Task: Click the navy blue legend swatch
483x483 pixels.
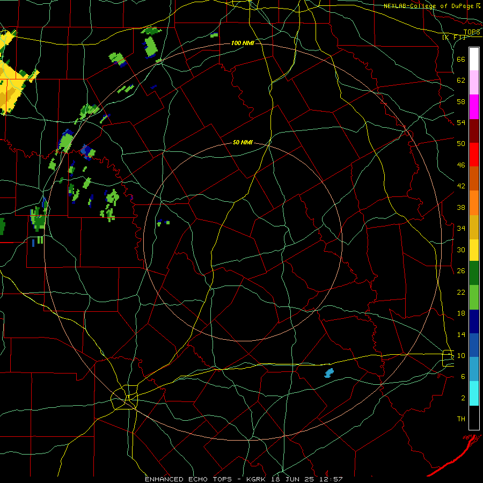Action: point(474,321)
